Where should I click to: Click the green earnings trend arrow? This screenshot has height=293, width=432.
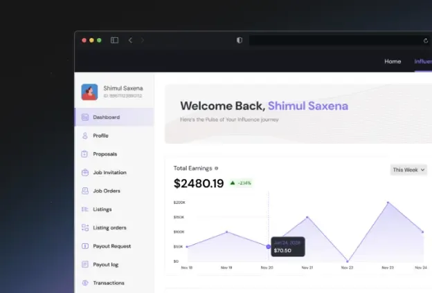pos(233,183)
